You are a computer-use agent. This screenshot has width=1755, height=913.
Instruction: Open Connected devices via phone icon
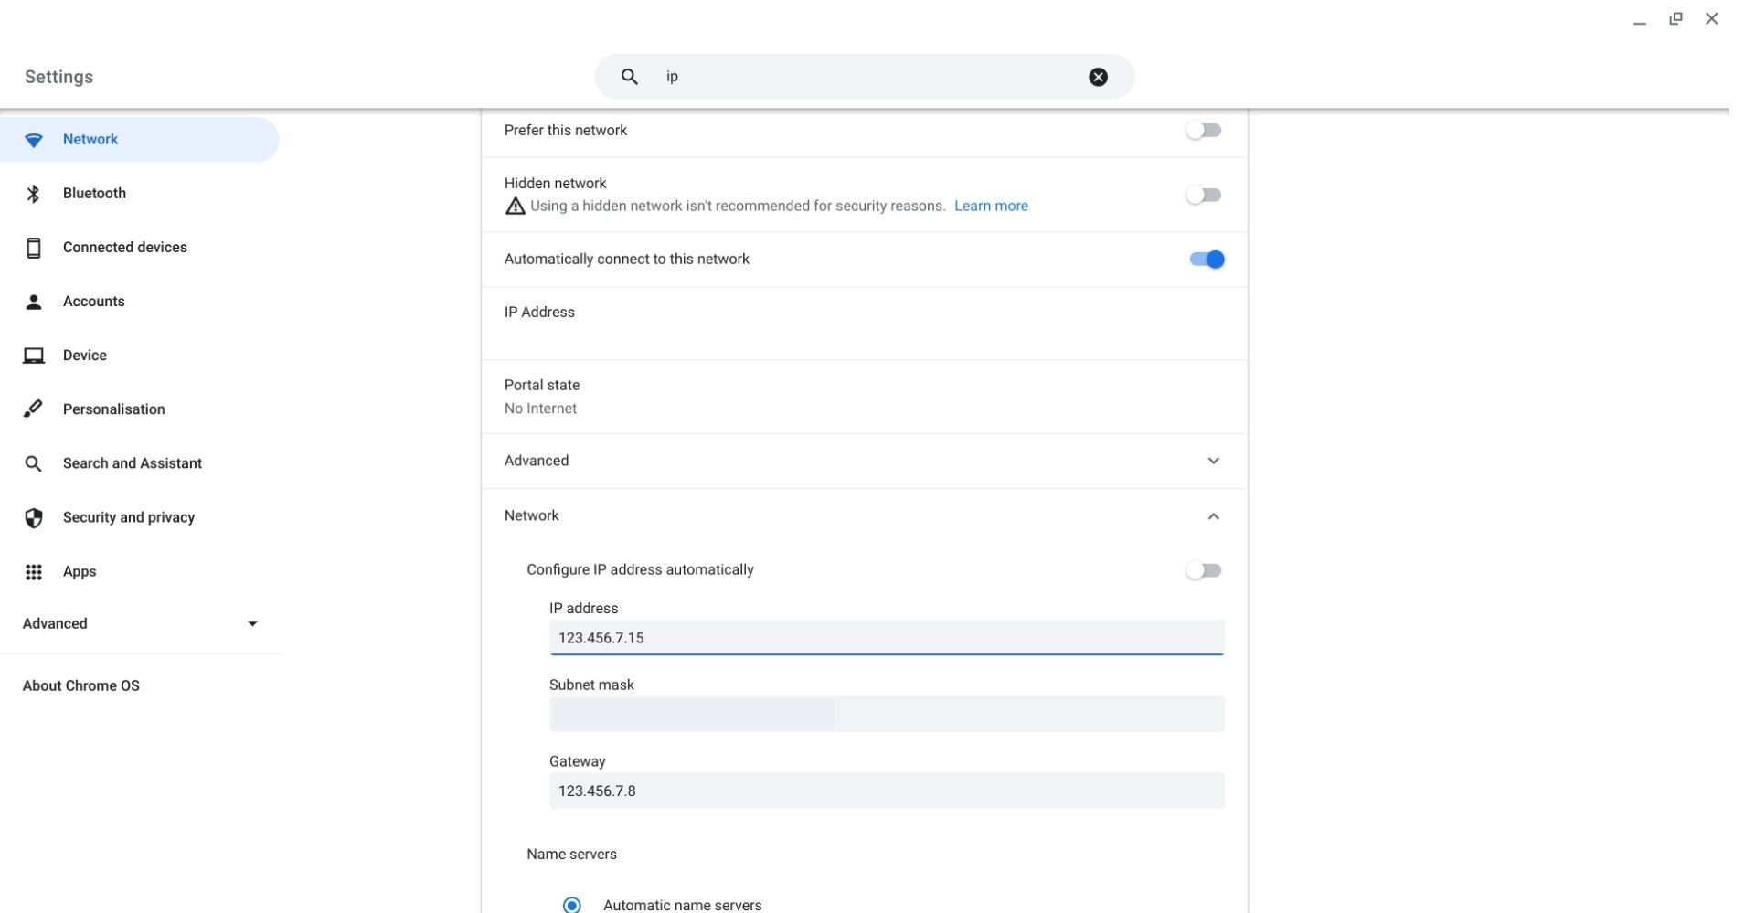[x=34, y=247]
